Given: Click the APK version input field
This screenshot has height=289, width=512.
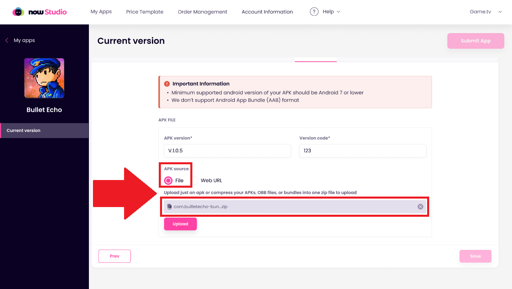Looking at the screenshot, I should coord(227,151).
